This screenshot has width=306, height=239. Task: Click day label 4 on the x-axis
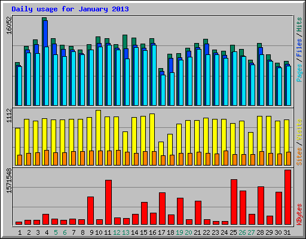[x=47, y=232]
